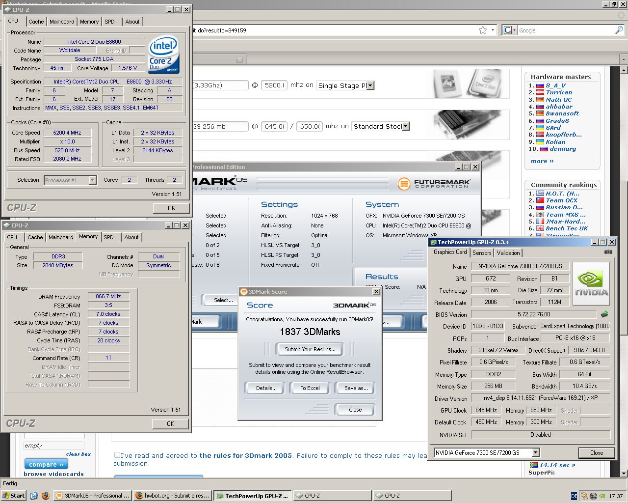Open the Single Stage cooling dropdown
The height and width of the screenshot is (503, 628).
pyautogui.click(x=370, y=85)
